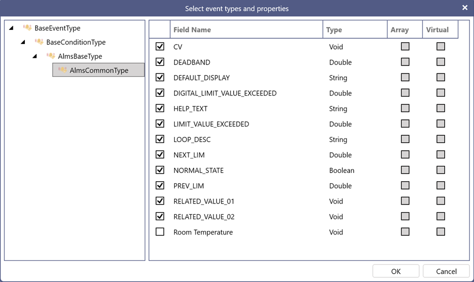
Task: Click the BaseConditionType node icon
Action: (x=39, y=42)
